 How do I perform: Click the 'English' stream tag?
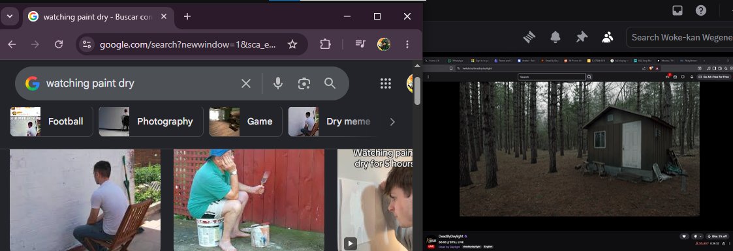click(x=488, y=247)
